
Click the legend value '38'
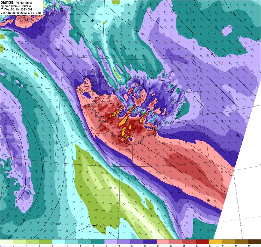pyautogui.click(x=249, y=245)
